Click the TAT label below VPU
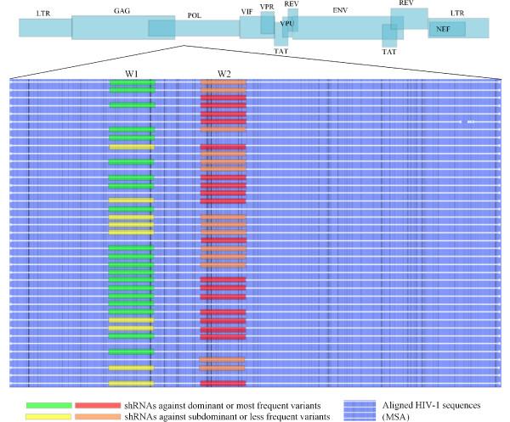The image size is (510, 422). tap(280, 52)
